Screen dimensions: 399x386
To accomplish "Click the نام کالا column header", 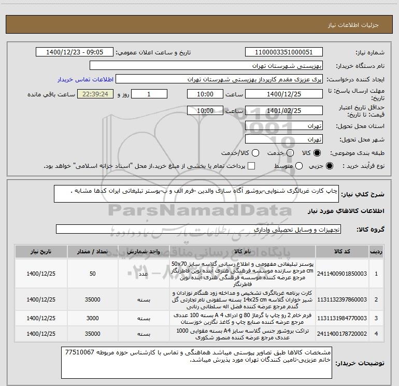I will pyautogui.click(x=243, y=252).
